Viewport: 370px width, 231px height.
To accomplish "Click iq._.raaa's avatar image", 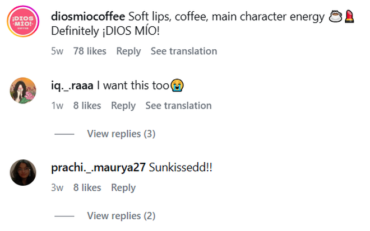I will click(23, 90).
